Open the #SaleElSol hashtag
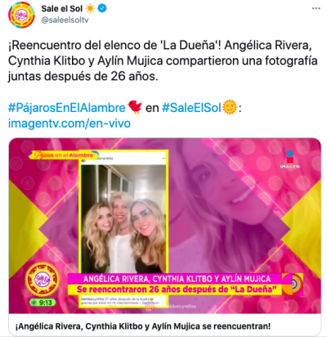The image size is (327, 337). point(191,108)
